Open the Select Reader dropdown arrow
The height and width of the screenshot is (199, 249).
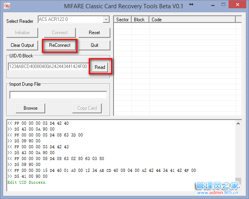106,20
